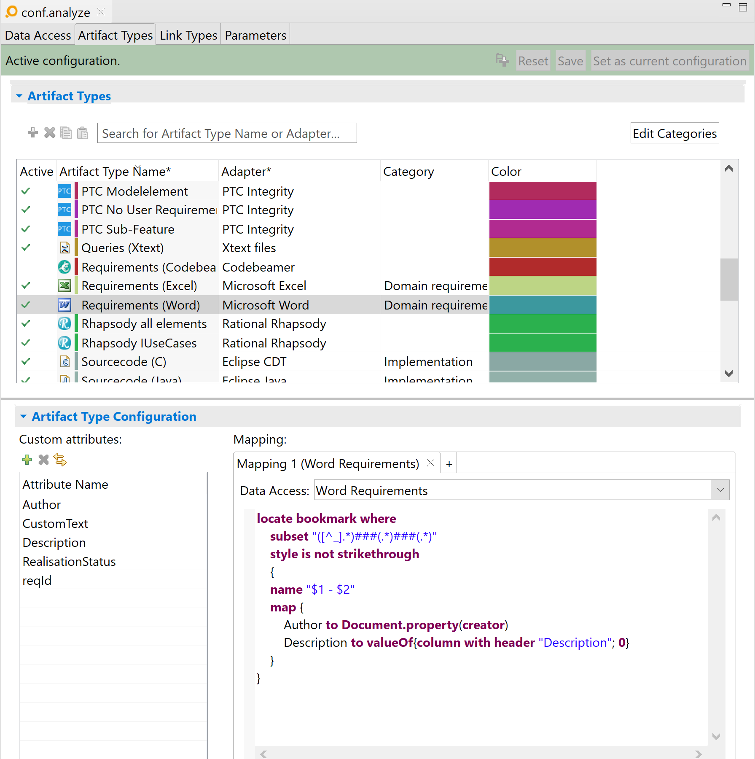Toggle active check for Queries (Xtext)
Screen dimensions: 755x759
click(x=26, y=248)
